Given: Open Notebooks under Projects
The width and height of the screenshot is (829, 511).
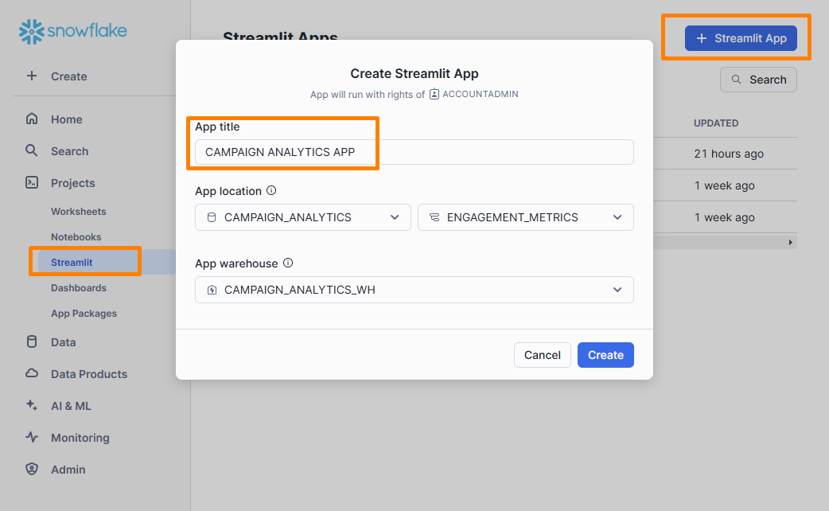Looking at the screenshot, I should pos(76,237).
